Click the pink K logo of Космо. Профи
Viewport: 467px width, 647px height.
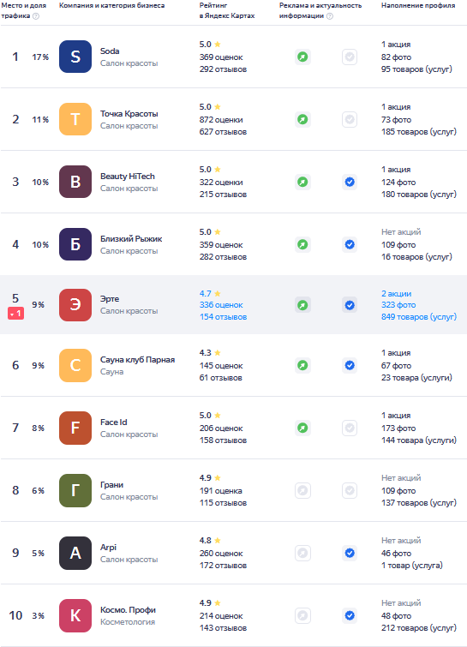(75, 615)
